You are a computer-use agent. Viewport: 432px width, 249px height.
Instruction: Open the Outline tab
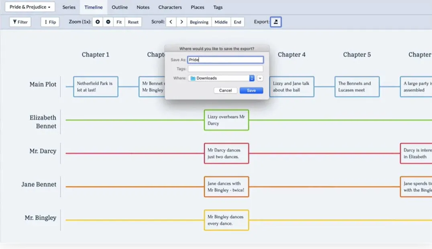point(120,7)
